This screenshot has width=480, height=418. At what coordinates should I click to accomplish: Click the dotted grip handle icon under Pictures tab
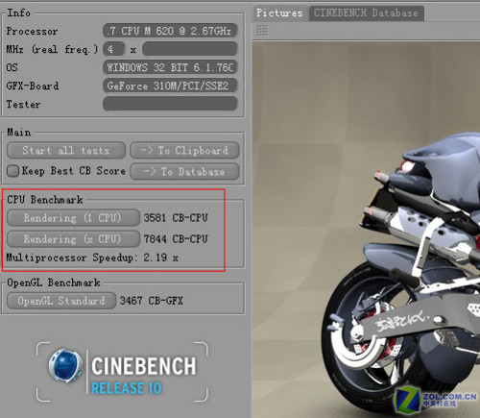click(262, 31)
